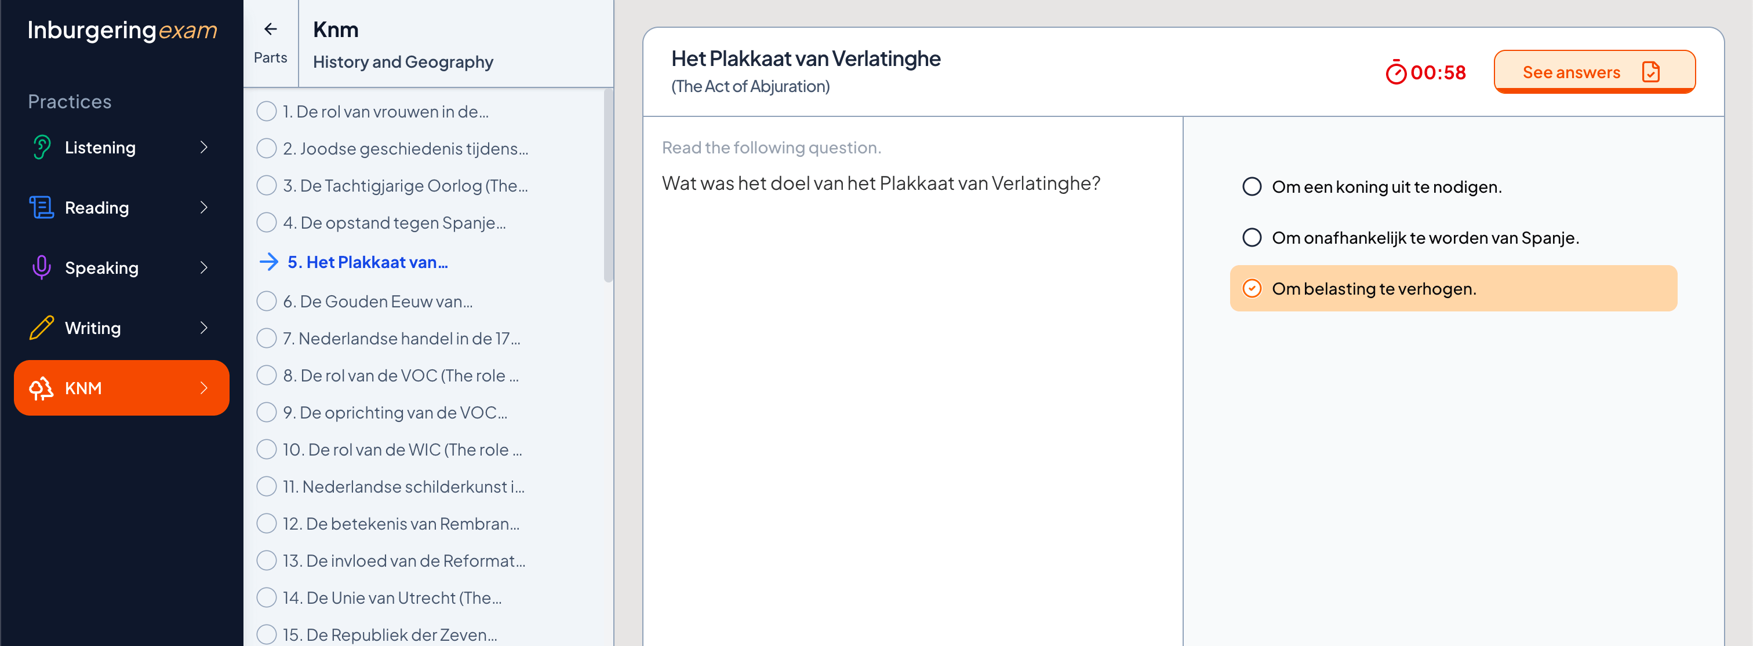1753x646 pixels.
Task: Click the 'History and Geography' subtitle
Action: [403, 62]
